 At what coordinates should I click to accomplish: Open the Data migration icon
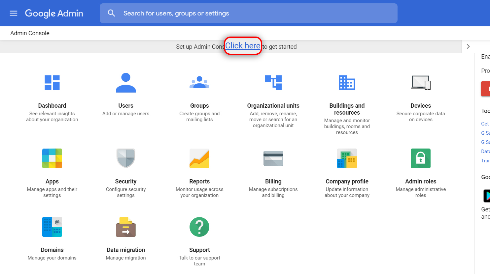pyautogui.click(x=126, y=227)
